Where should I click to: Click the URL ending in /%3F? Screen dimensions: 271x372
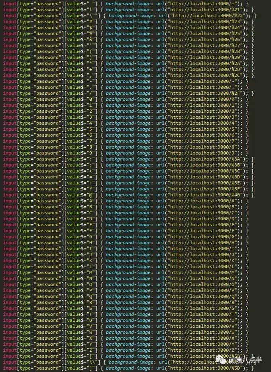tap(204, 189)
